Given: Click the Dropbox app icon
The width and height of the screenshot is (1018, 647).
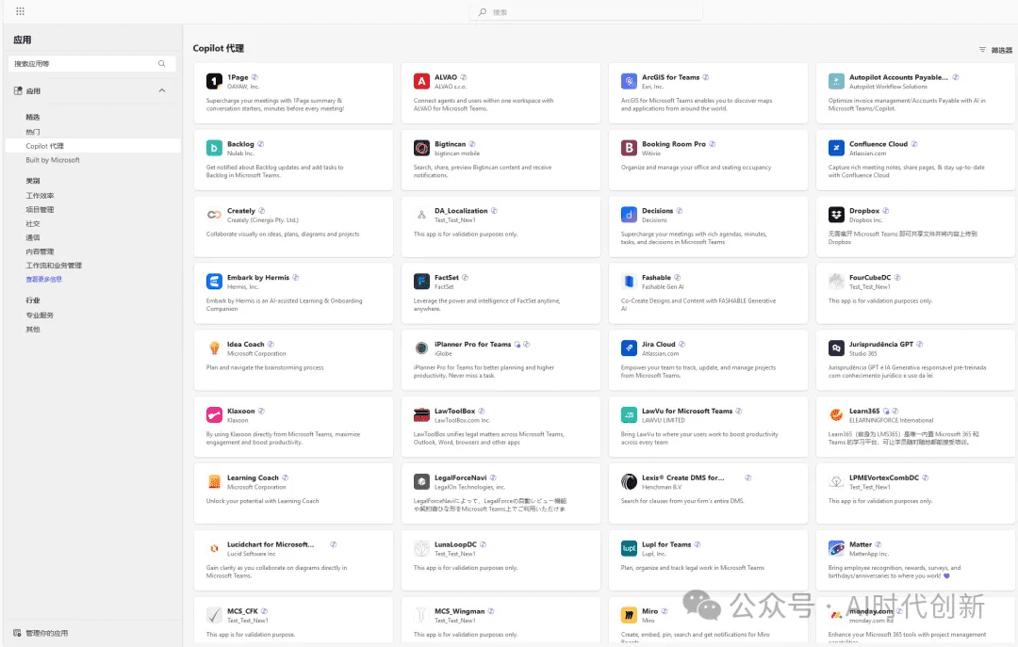Looking at the screenshot, I should 836,215.
